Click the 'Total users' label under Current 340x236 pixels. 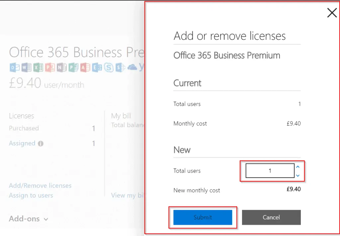[187, 104]
